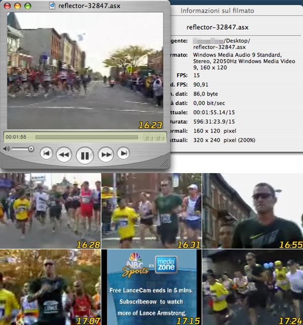The width and height of the screenshot is (303, 325).
Task: Open the thumbnail stamped 17:07
Action: click(x=50, y=287)
